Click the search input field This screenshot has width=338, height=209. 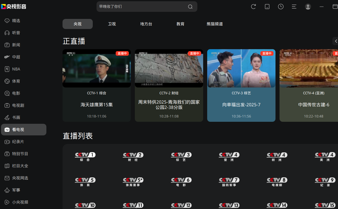click(147, 7)
